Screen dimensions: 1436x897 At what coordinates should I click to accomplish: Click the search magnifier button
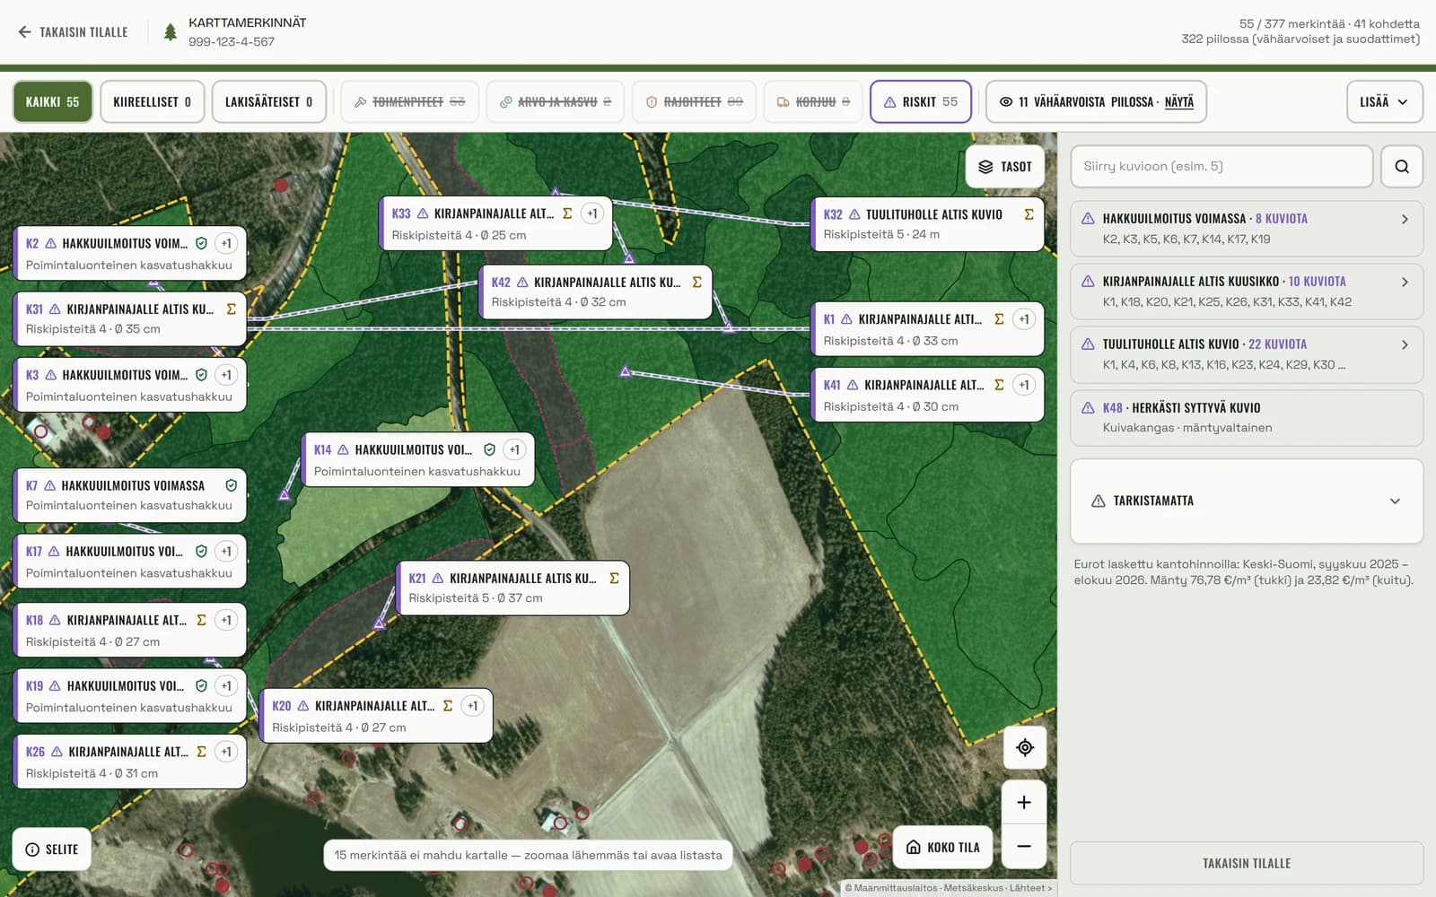click(x=1401, y=166)
